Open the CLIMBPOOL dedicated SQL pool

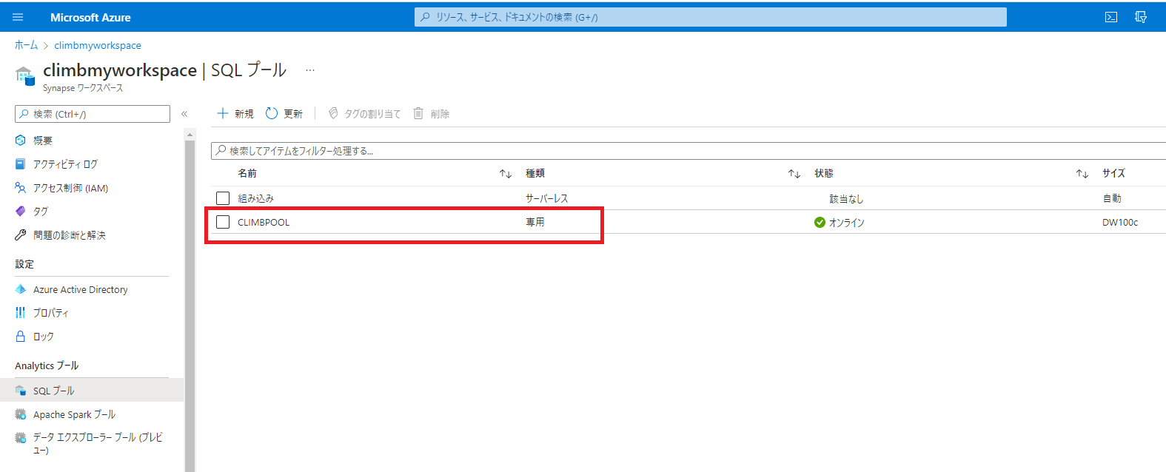click(x=264, y=222)
